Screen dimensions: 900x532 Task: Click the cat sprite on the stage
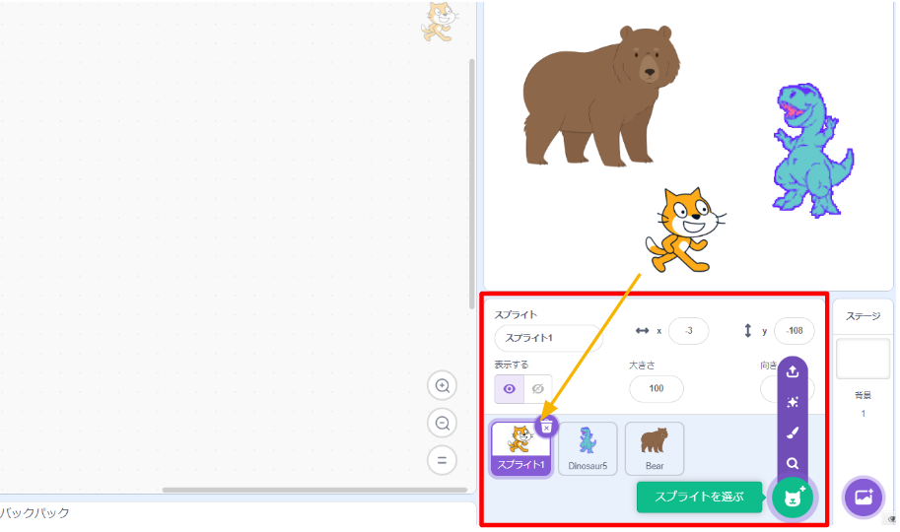[684, 231]
